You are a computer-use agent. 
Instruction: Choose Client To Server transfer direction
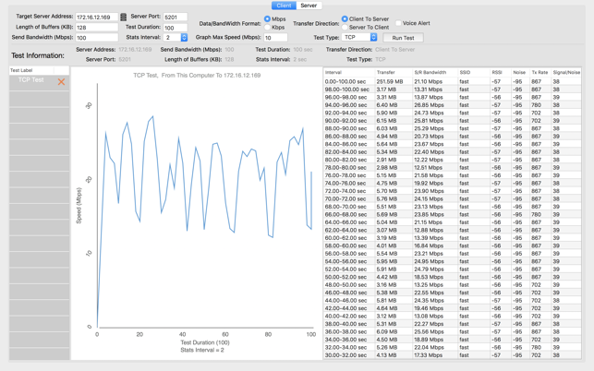click(x=345, y=18)
